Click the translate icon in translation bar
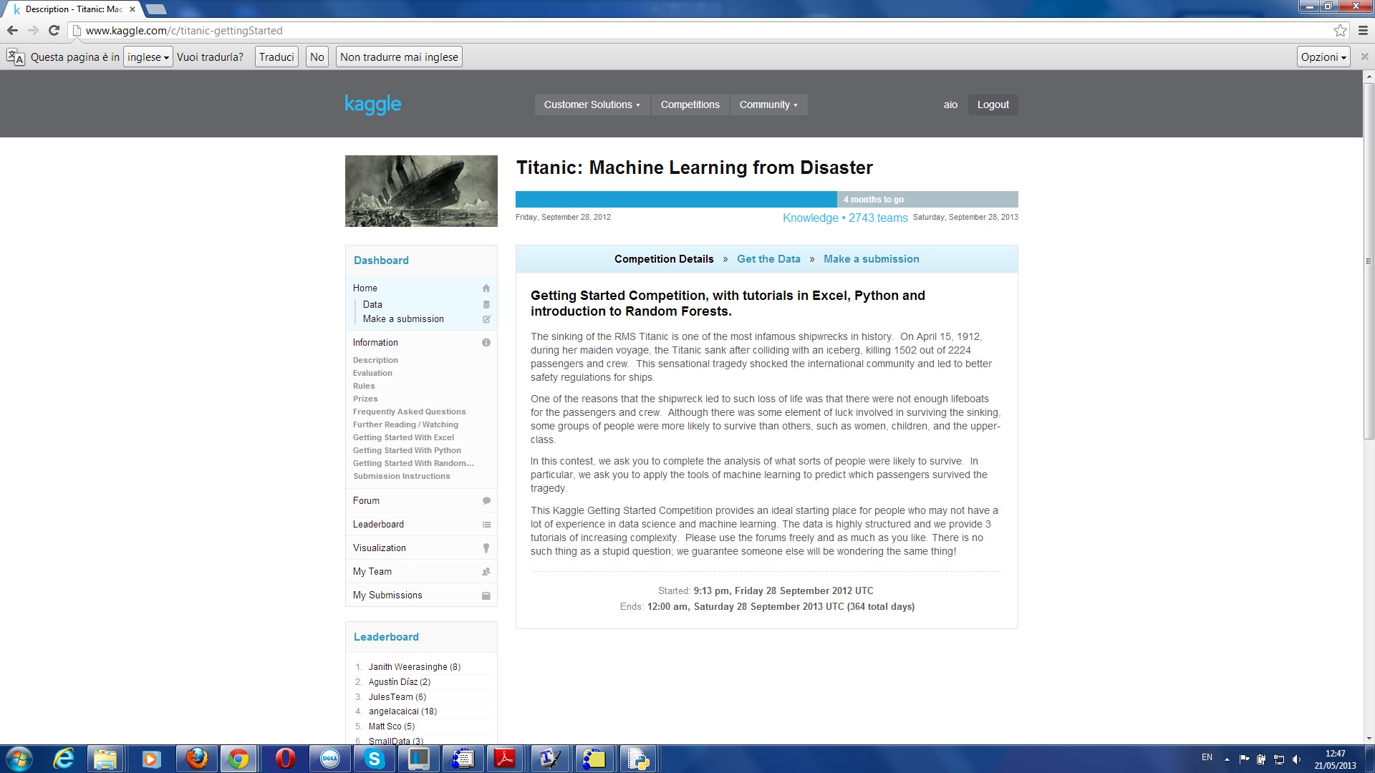Viewport: 1375px width, 773px height. 15,57
